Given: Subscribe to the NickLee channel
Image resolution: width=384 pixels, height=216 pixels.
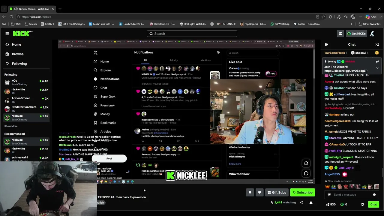Looking at the screenshot, I should pyautogui.click(x=302, y=192).
